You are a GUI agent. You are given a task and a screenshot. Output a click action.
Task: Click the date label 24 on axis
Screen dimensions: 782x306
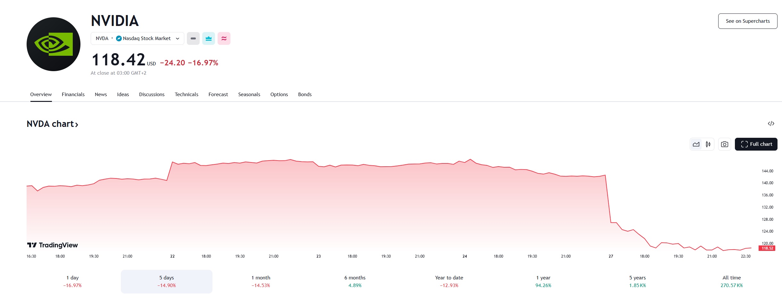click(x=465, y=256)
